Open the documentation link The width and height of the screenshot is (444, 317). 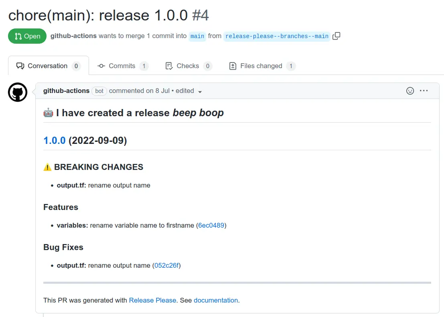pos(216,300)
